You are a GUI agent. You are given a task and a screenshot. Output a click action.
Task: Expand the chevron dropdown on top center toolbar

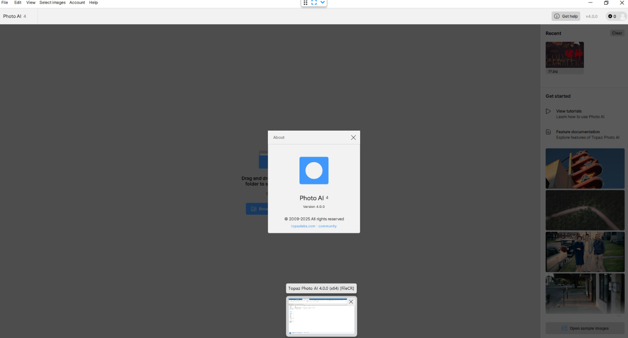point(323,2)
